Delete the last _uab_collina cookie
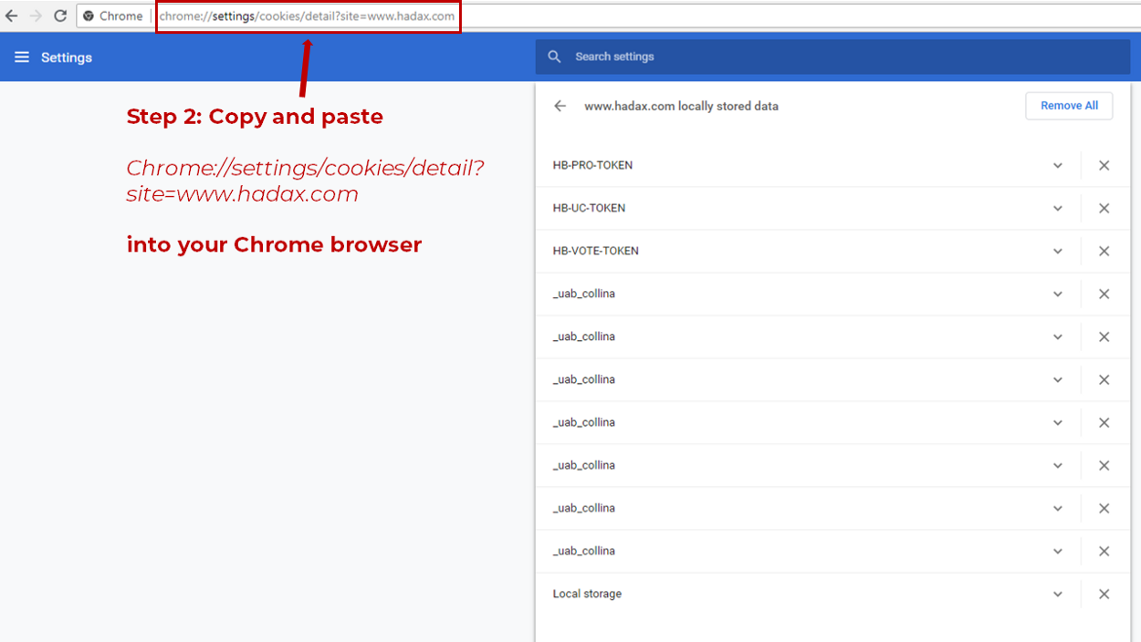Viewport: 1141px width, 642px height. click(x=1104, y=552)
